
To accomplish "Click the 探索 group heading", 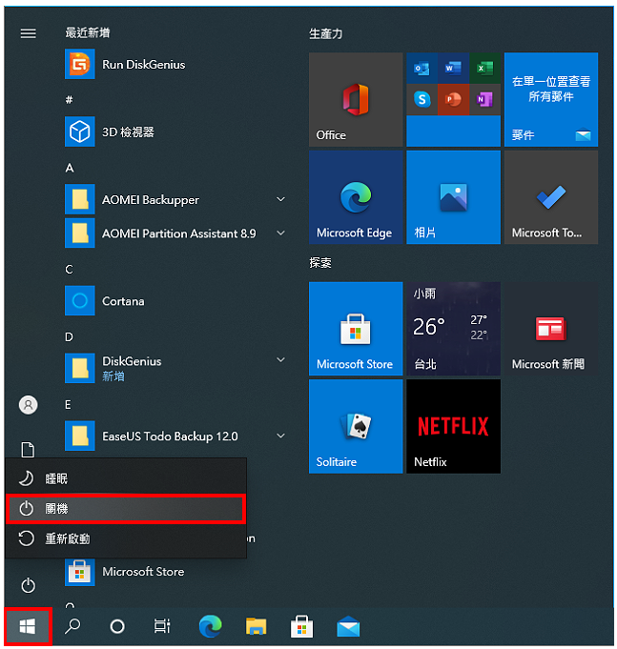I will [x=320, y=263].
